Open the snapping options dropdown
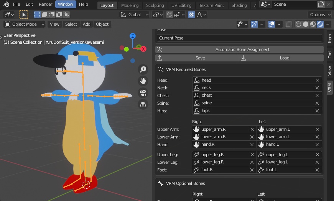This screenshot has height=201, width=334. pos(179,15)
